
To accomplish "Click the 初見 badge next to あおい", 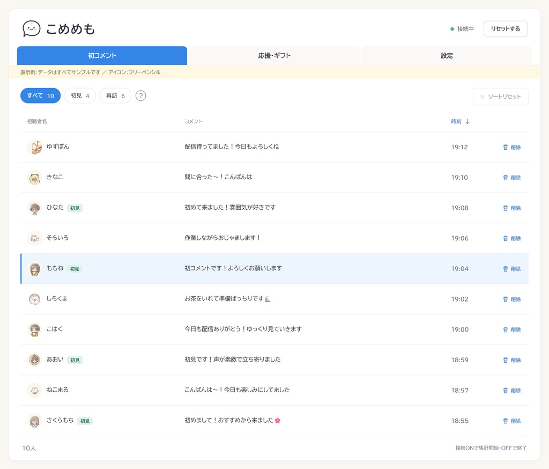I will (75, 361).
